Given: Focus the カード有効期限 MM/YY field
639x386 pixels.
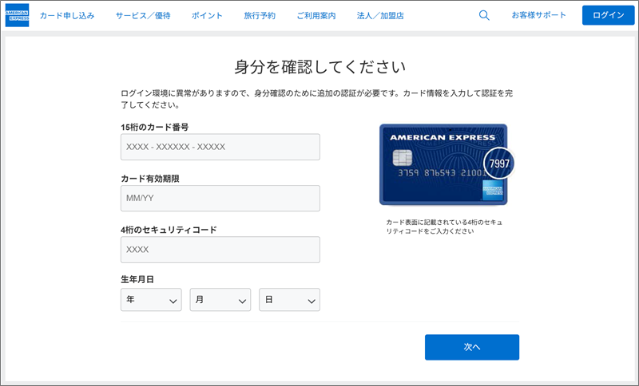Looking at the screenshot, I should click(220, 198).
